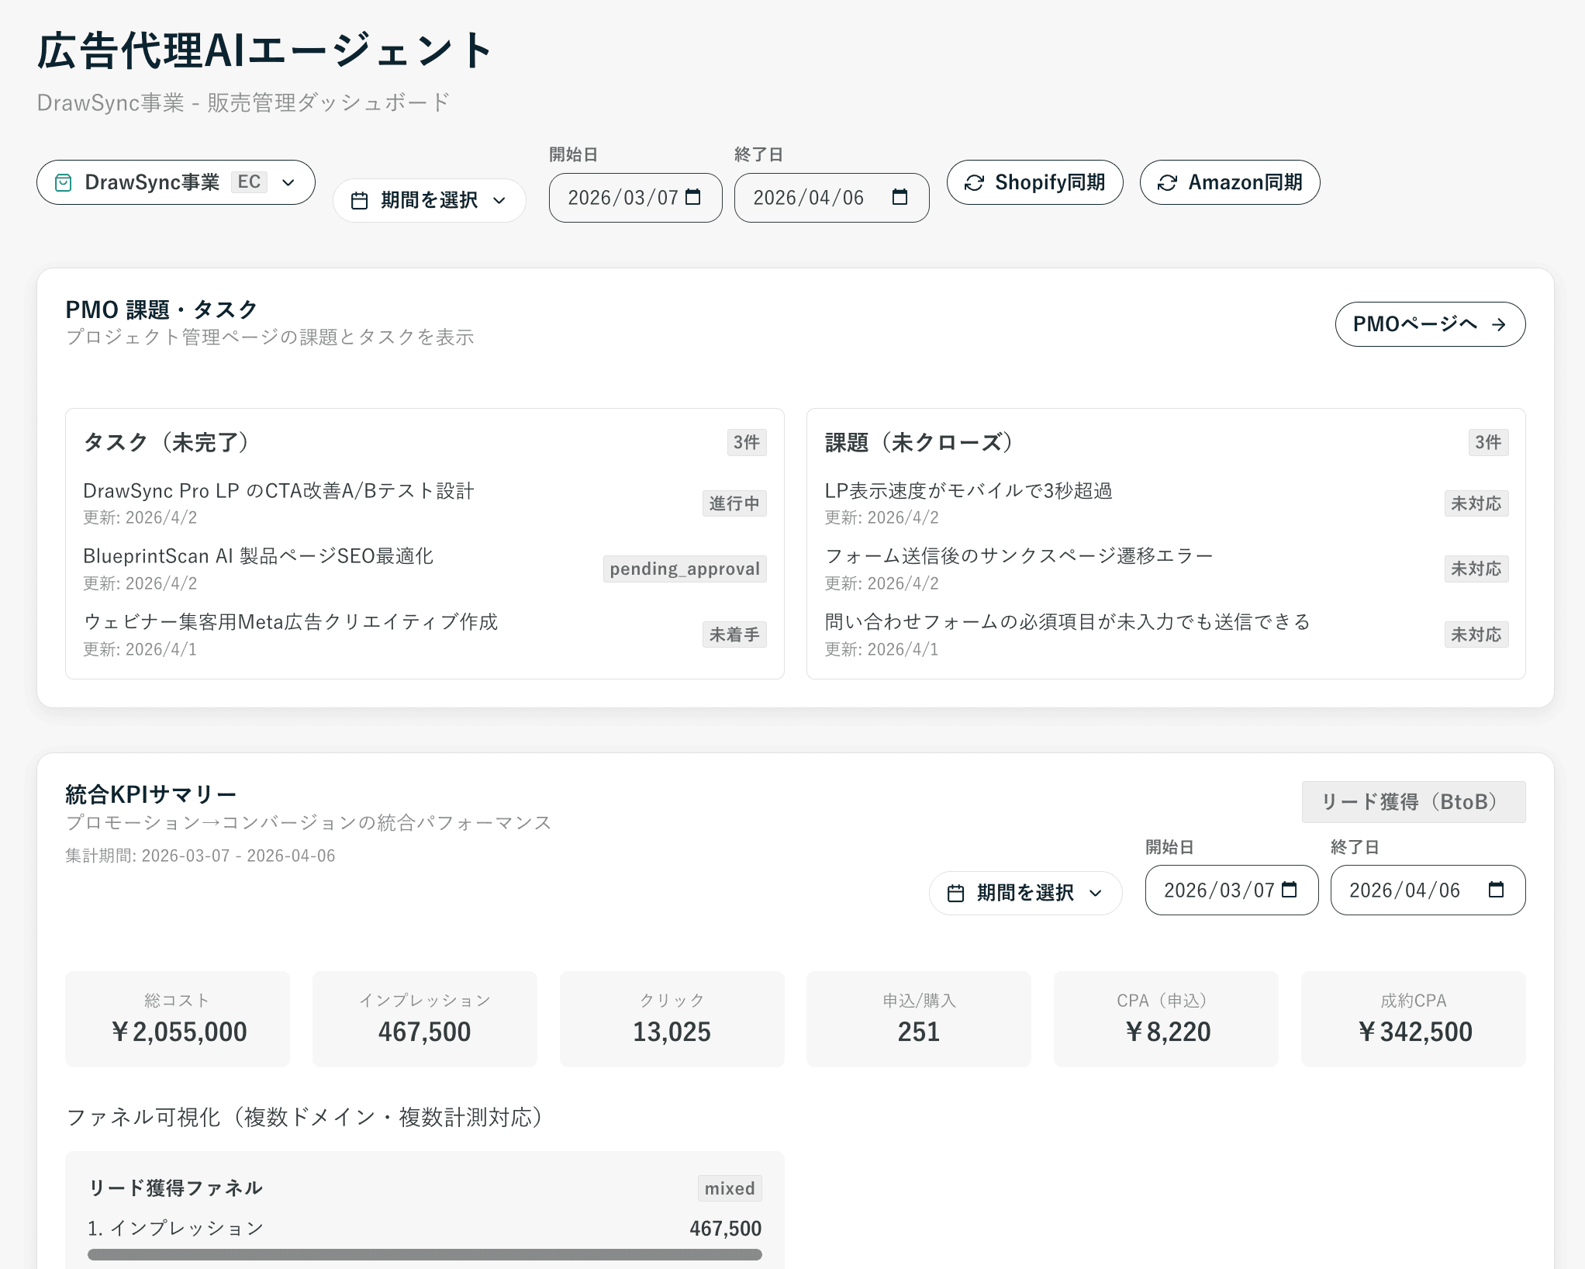
Task: Click the calendar icon in the top 終了日 field
Action: [x=900, y=197]
